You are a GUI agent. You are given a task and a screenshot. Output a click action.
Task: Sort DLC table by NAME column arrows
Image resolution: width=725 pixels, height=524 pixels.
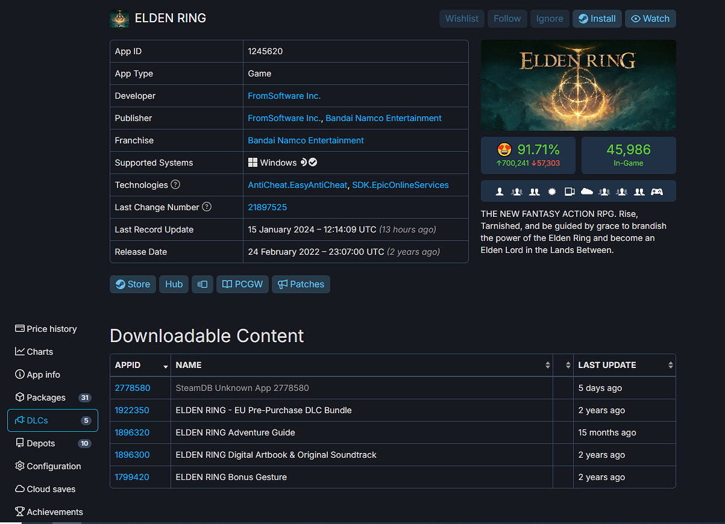pyautogui.click(x=547, y=365)
